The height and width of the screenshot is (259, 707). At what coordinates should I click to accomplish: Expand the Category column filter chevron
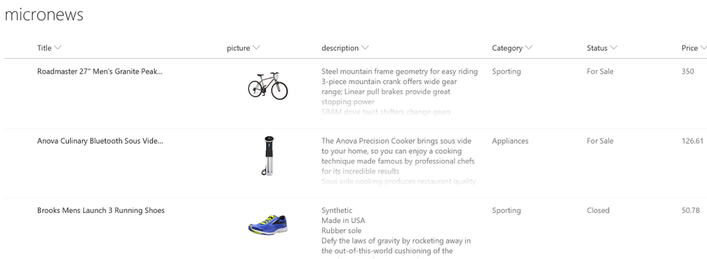529,48
